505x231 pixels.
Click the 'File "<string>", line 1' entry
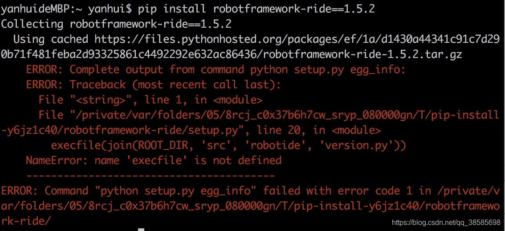click(x=151, y=100)
